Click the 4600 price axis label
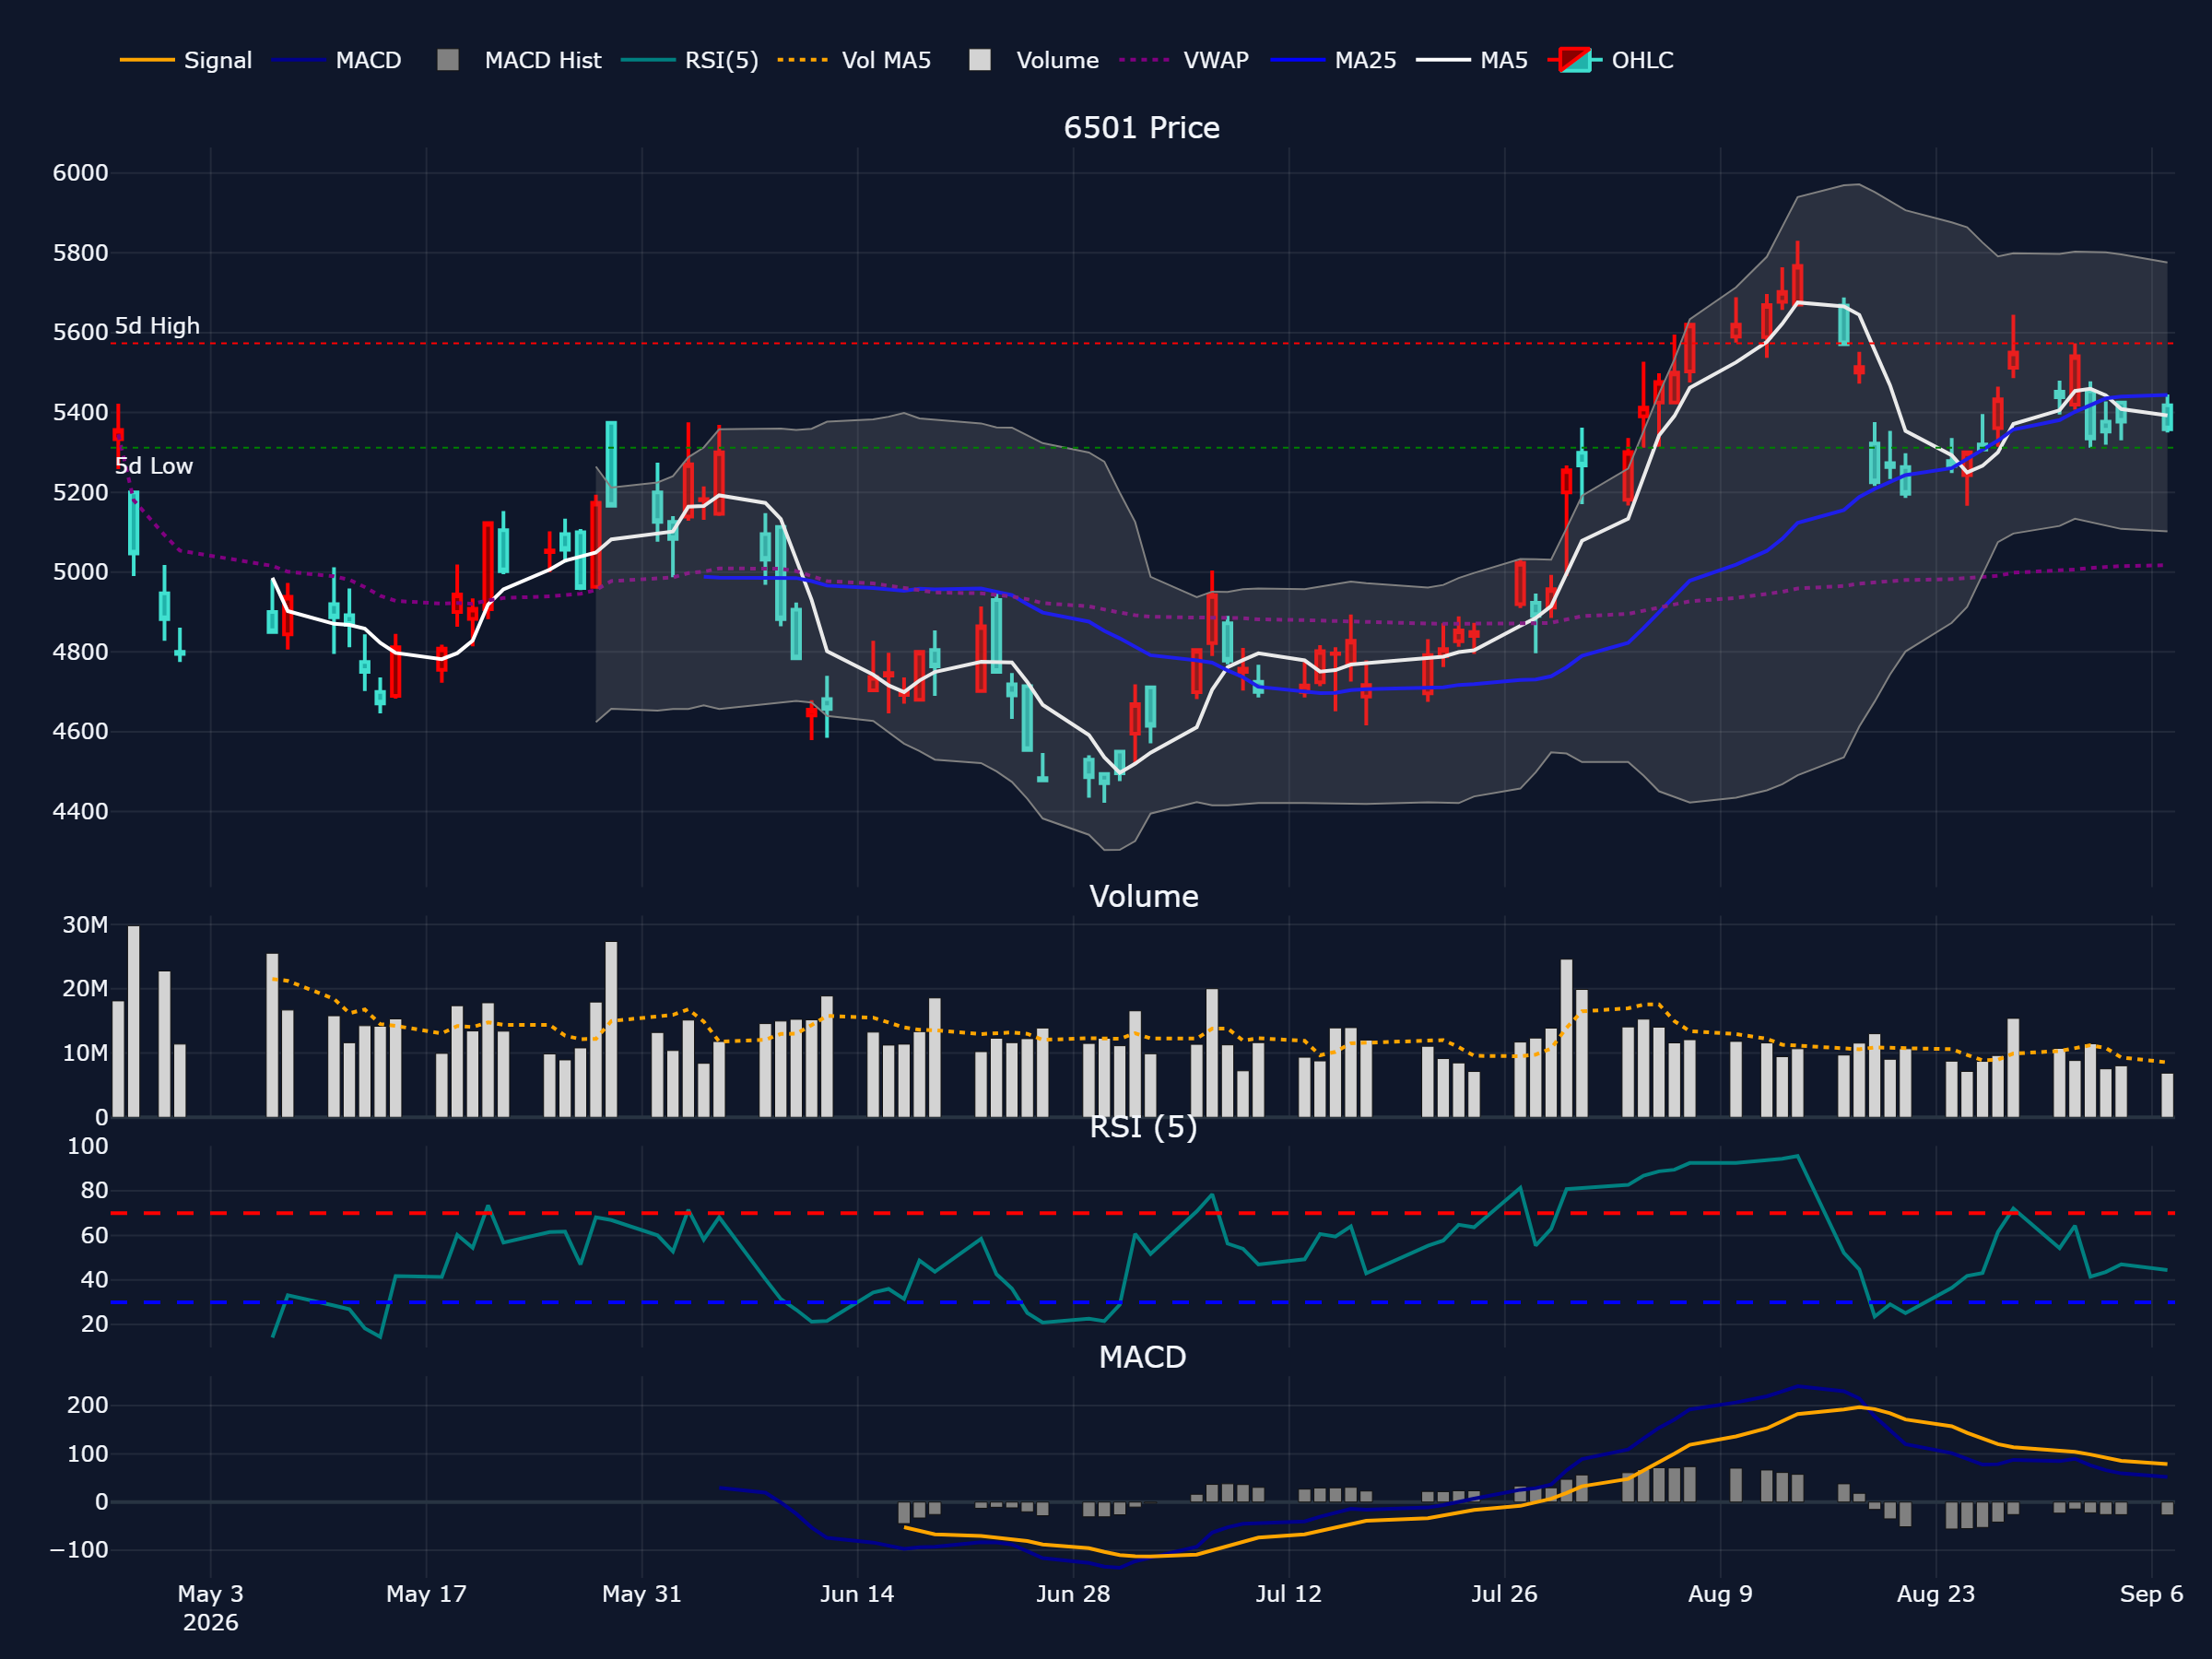This screenshot has width=2212, height=1659. [x=80, y=731]
